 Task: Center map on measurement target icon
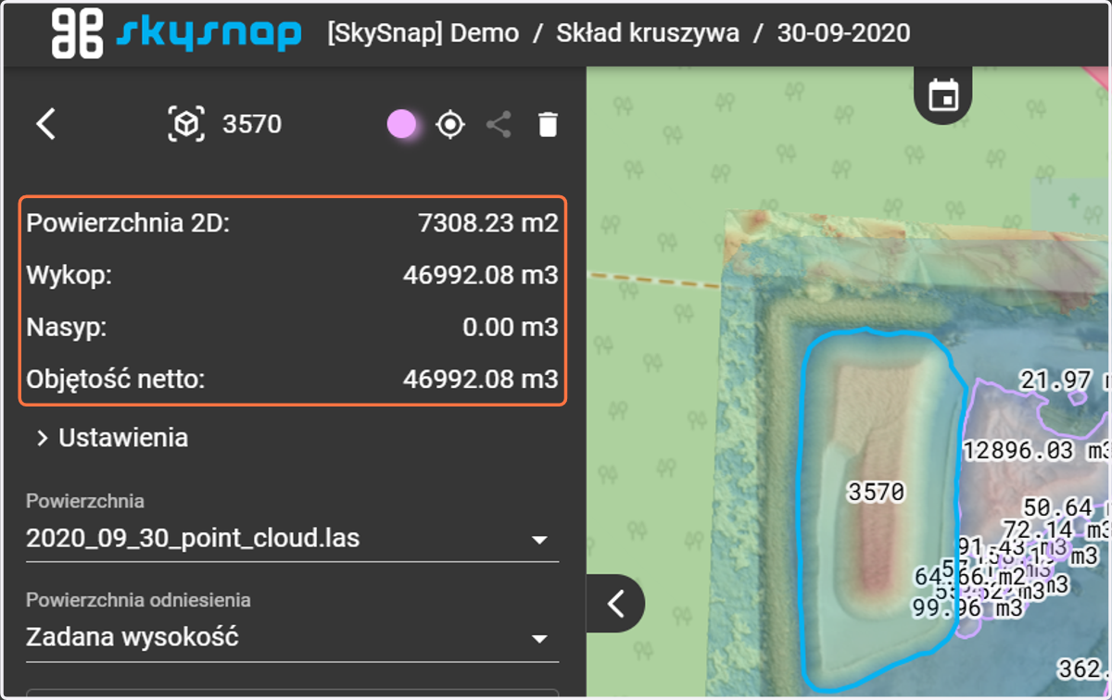coord(450,124)
